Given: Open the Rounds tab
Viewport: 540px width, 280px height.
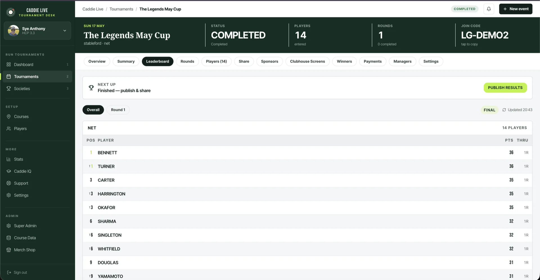Looking at the screenshot, I should (187, 61).
